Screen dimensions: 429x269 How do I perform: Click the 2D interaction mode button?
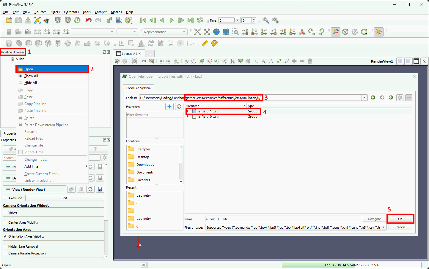144,61
